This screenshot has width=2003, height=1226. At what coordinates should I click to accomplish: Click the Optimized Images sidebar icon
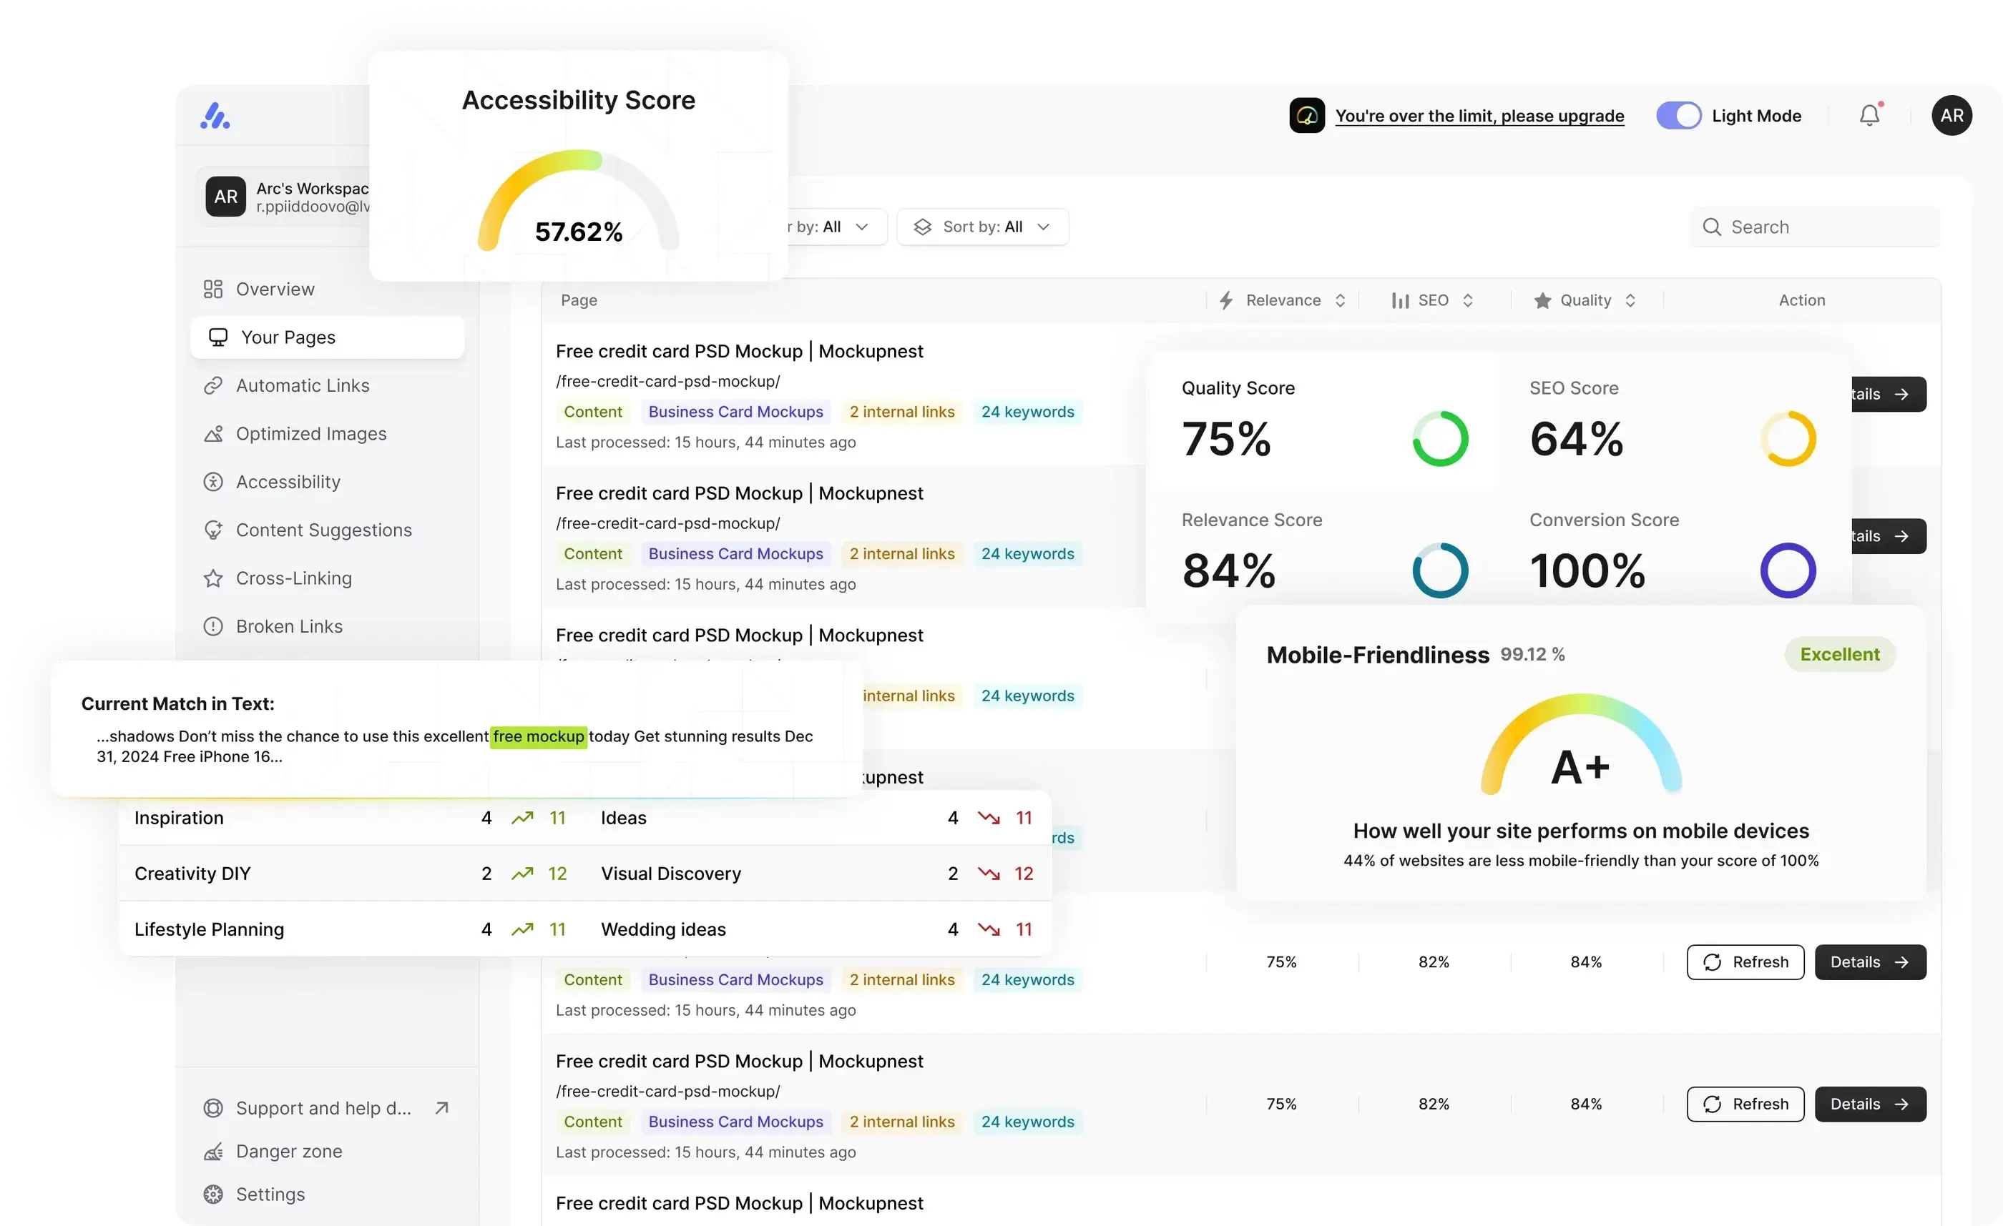click(213, 434)
